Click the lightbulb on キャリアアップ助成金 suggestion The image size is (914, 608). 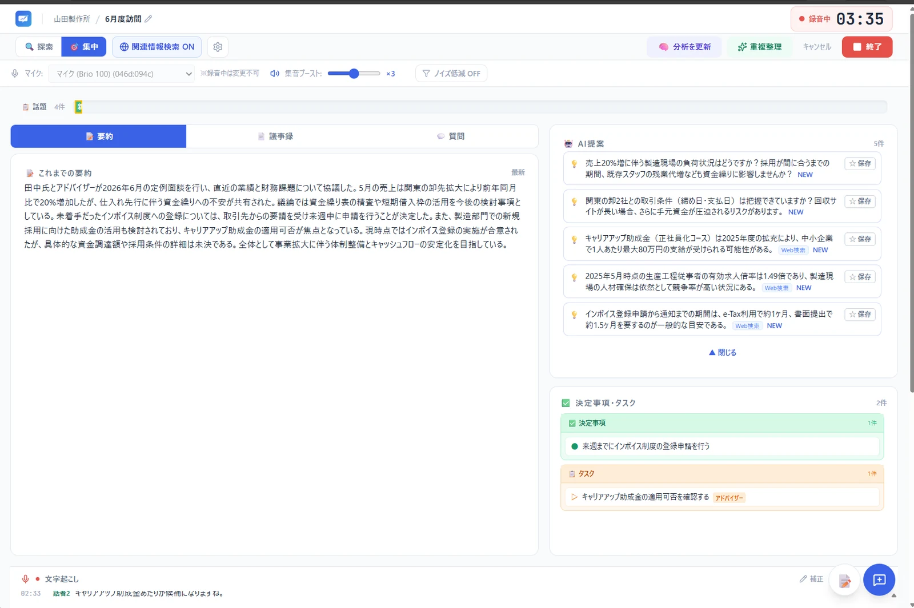click(574, 239)
